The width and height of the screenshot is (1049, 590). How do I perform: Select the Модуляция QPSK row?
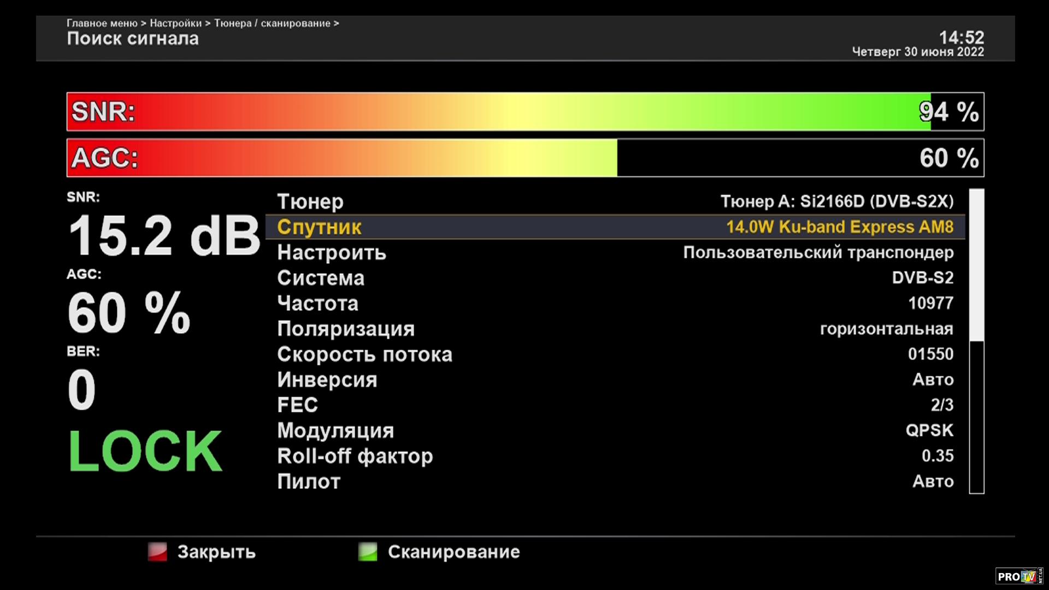point(615,430)
